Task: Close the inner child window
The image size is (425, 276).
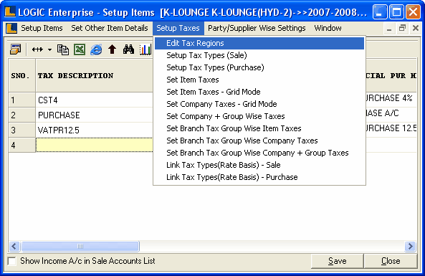Action: [415, 28]
